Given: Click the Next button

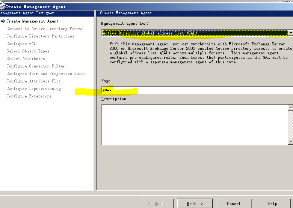Looking at the screenshot, I should click(195, 204).
